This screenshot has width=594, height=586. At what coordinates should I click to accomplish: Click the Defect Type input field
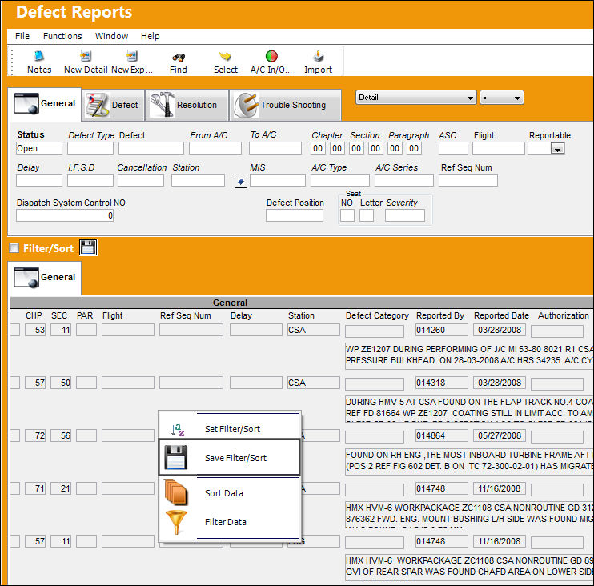click(90, 148)
